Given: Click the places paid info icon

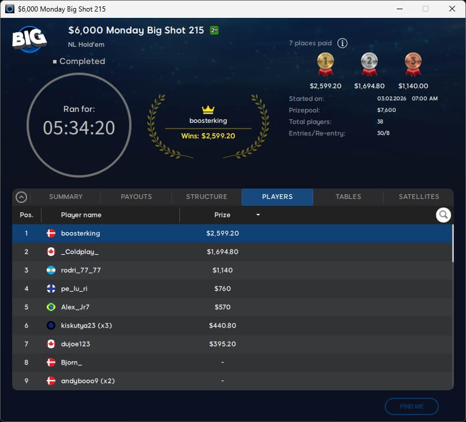Looking at the screenshot, I should (342, 43).
